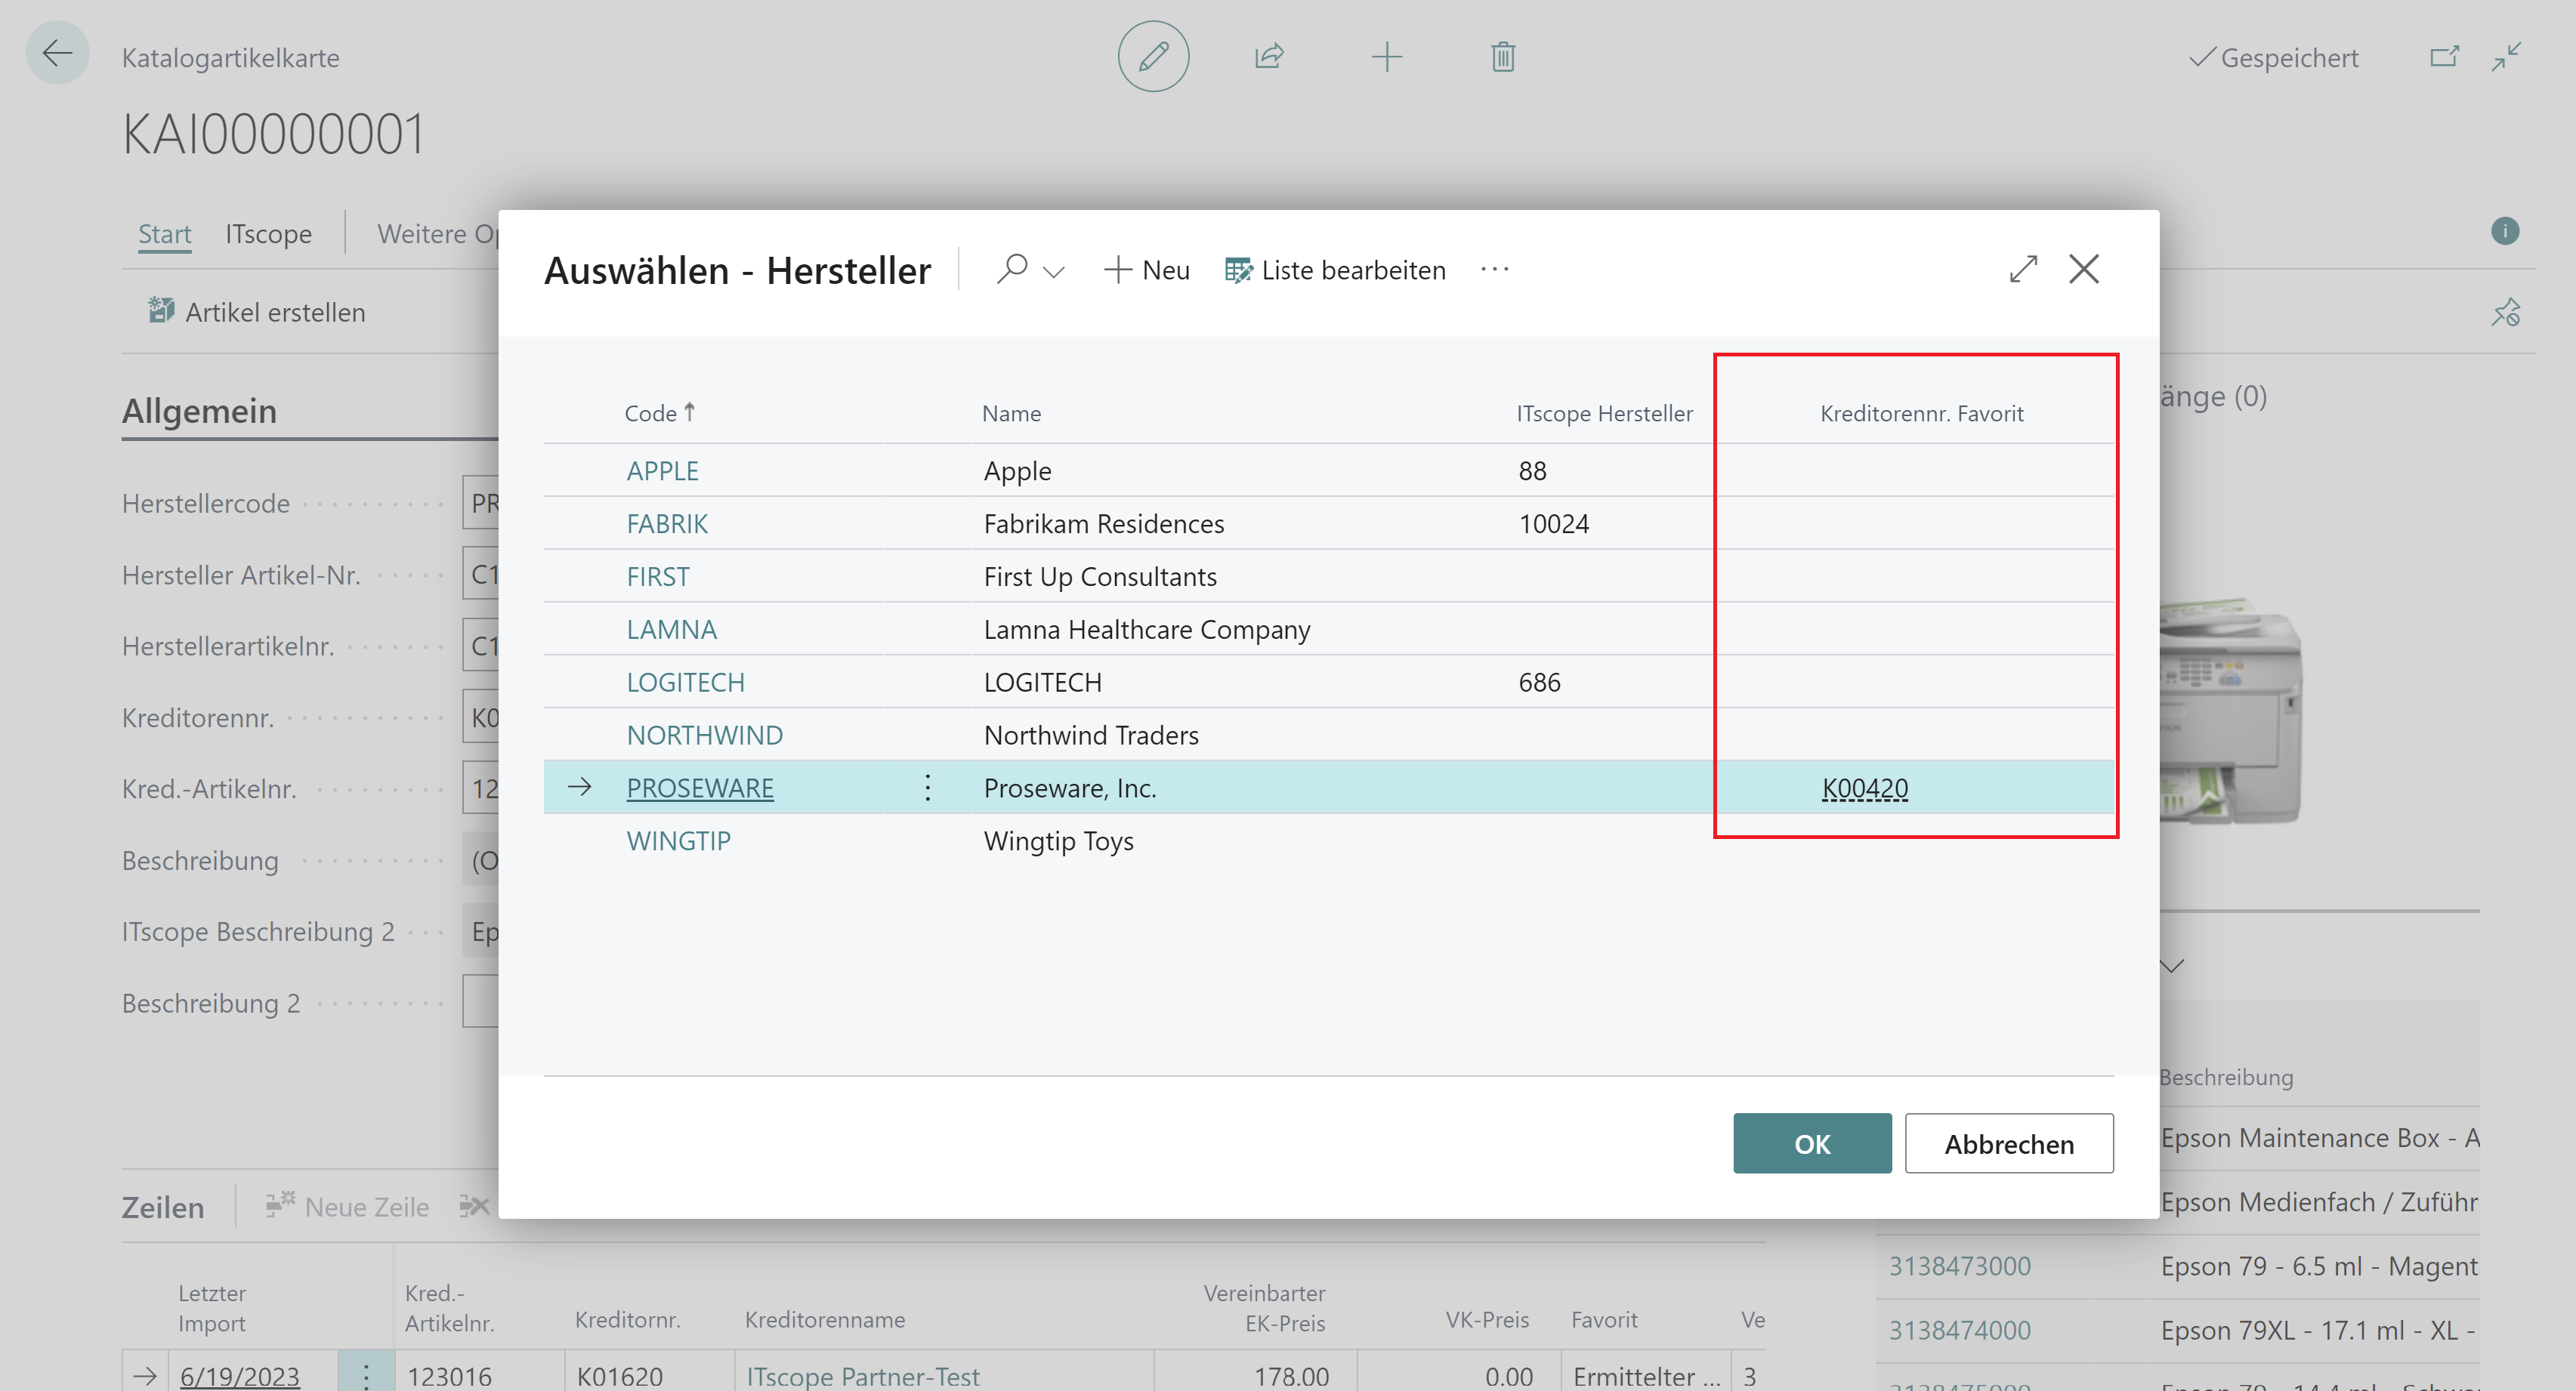
Task: Click the trash delete icon
Action: pos(1502,57)
